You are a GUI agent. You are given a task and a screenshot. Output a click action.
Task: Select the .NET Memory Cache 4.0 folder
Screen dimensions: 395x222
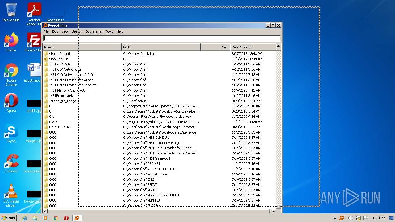[159, 90]
